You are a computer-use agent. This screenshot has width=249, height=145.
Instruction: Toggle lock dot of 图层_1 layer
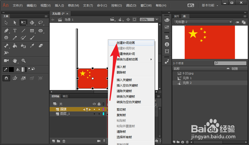tap(99, 114)
